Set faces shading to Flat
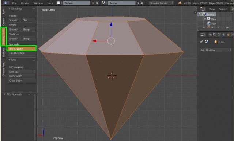Screen dimensions: 234x141 [28, 20]
